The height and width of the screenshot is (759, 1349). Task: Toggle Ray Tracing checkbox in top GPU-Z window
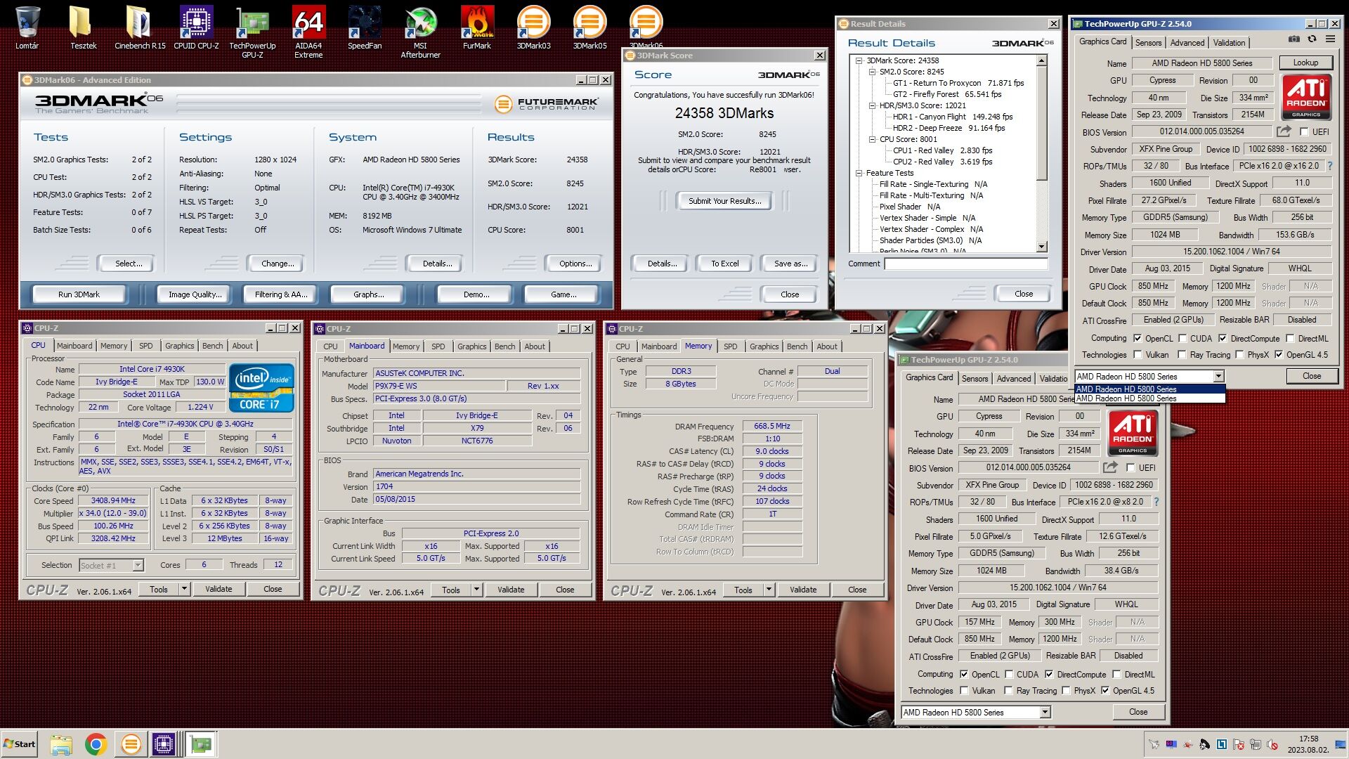pos(1182,355)
